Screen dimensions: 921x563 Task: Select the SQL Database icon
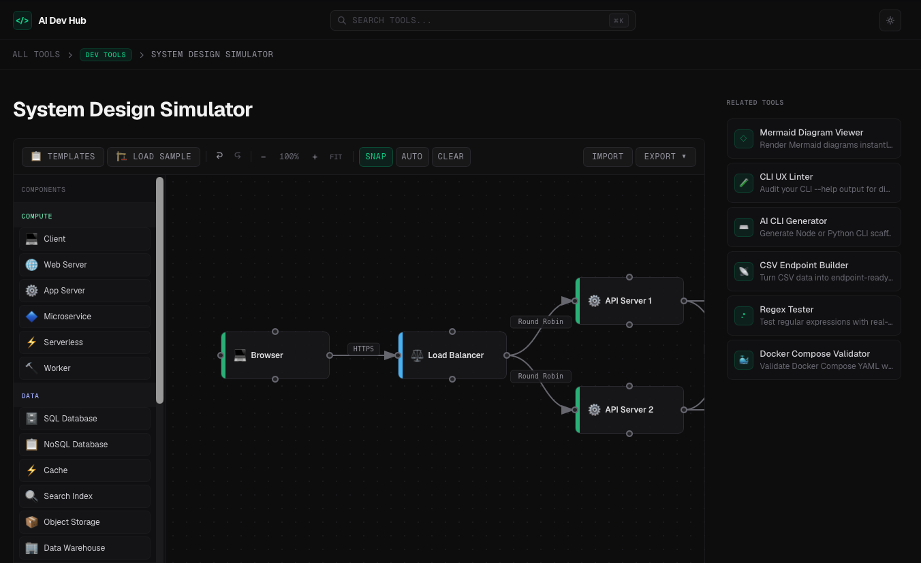click(x=31, y=419)
